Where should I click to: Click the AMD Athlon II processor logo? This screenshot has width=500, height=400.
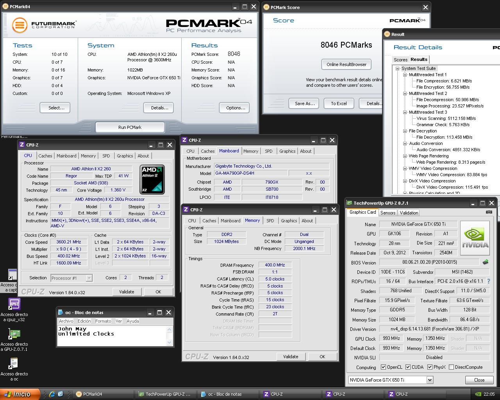pos(152,180)
